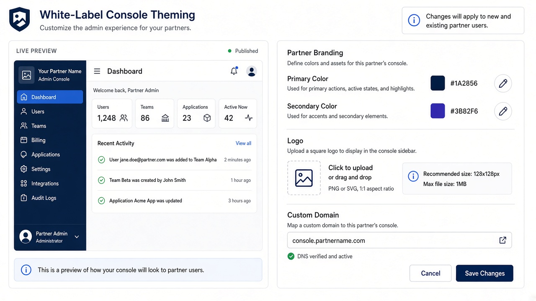The height and width of the screenshot is (301, 536).
Task: Click the info icon in top notice banner
Action: click(414, 20)
